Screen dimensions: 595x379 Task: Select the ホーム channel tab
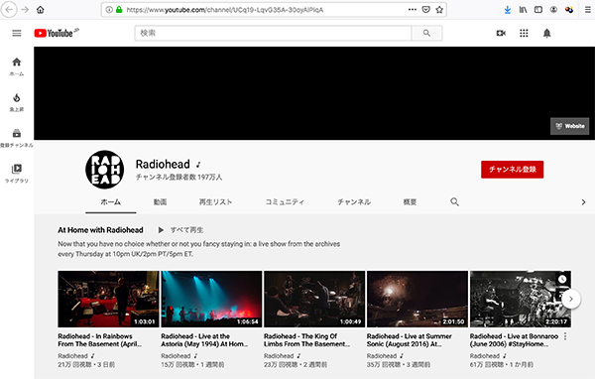tap(111, 202)
